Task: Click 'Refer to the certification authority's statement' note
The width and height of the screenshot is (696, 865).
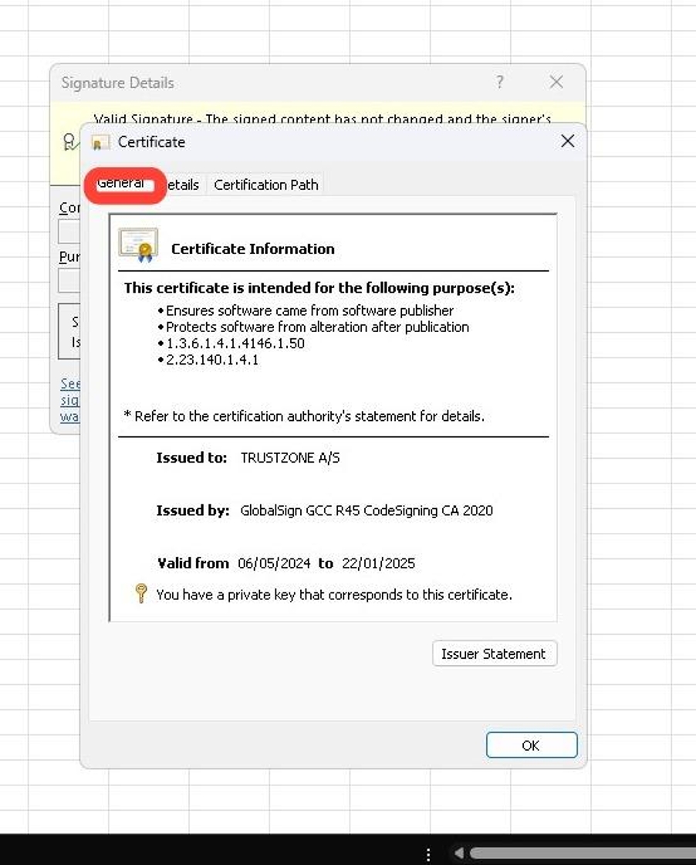Action: (x=304, y=416)
